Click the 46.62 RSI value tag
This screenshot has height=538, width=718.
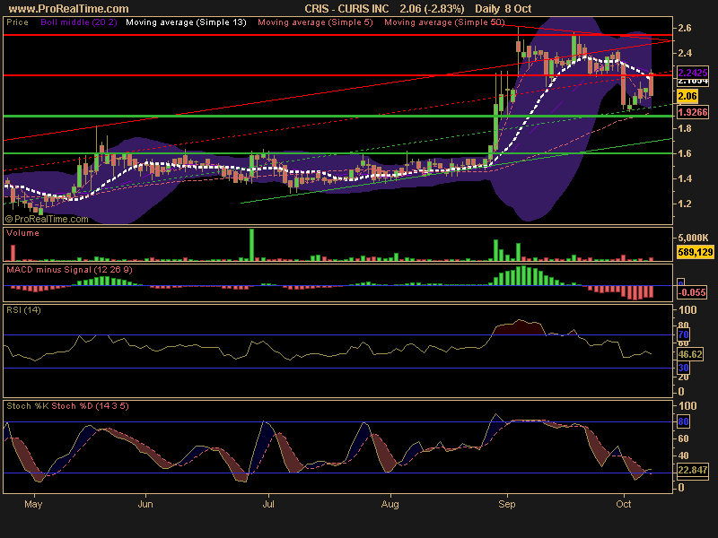pos(690,354)
